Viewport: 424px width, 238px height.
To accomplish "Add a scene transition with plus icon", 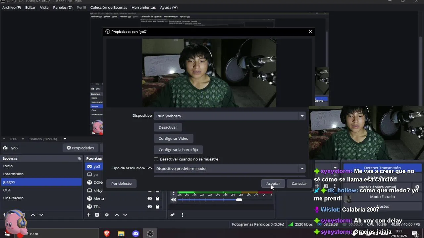I will [x=317, y=186].
